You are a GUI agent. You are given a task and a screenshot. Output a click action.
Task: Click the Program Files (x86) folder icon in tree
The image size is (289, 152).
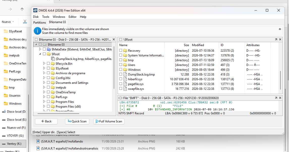tap(53, 107)
